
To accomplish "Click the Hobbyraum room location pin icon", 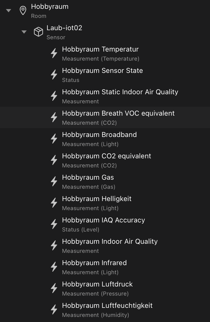I will tap(23, 11).
